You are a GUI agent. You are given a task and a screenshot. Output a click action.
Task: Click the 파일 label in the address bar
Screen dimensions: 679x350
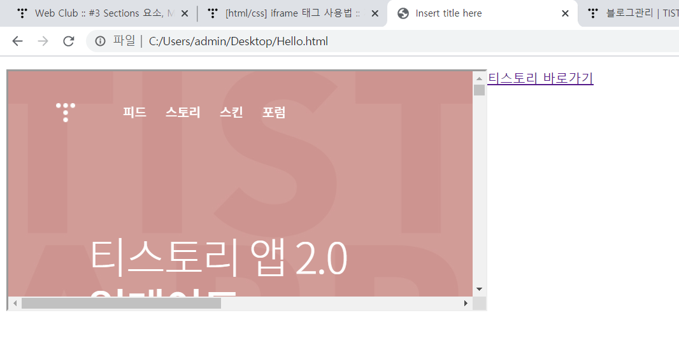coord(124,41)
